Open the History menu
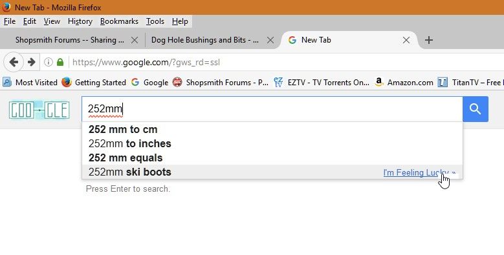Image resolution: width=504 pixels, height=255 pixels. click(80, 21)
